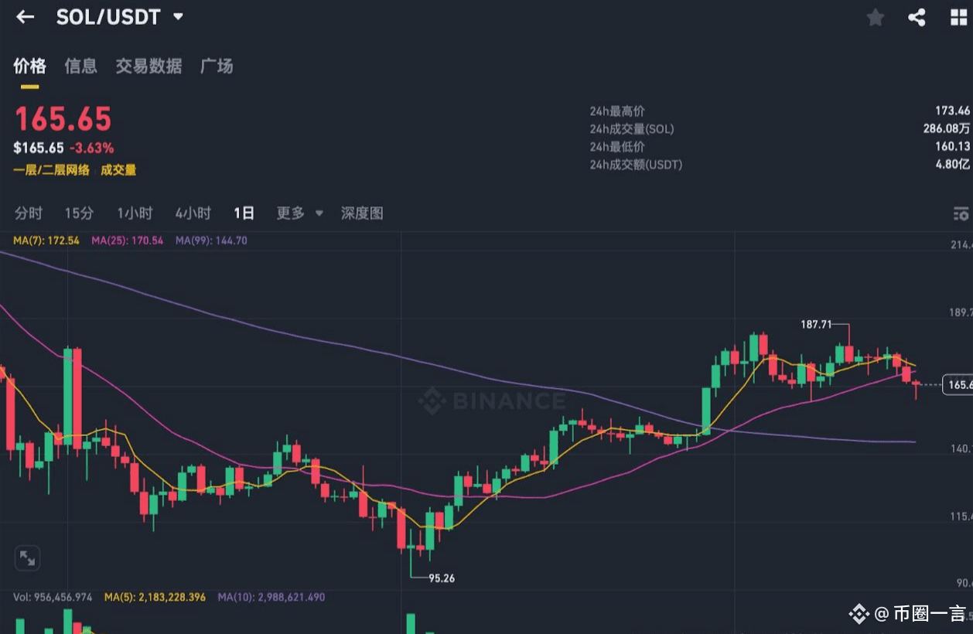The image size is (973, 634).
Task: Expand the 更多 timeframe dropdown
Action: 299,213
